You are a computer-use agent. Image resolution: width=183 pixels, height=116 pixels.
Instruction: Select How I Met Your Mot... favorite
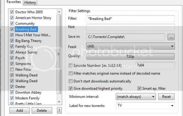pos(33,35)
